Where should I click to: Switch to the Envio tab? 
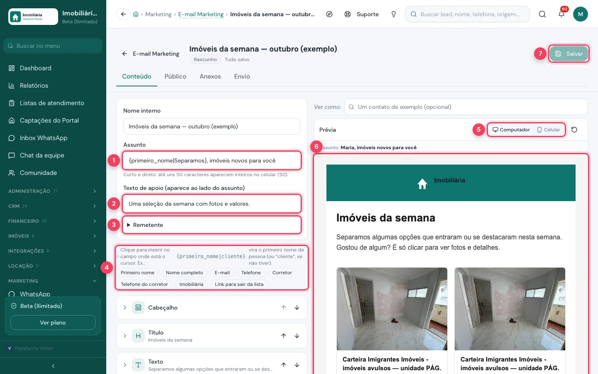click(x=242, y=76)
